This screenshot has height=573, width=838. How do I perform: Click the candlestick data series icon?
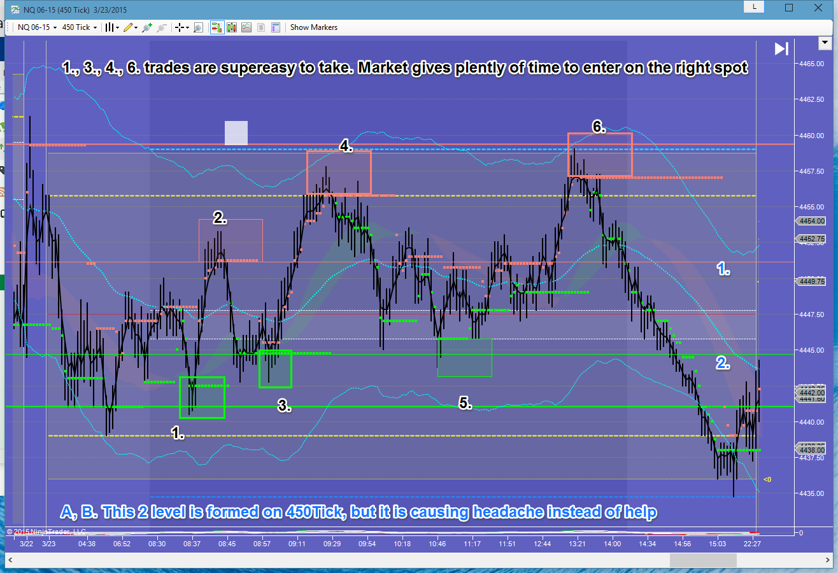[232, 27]
